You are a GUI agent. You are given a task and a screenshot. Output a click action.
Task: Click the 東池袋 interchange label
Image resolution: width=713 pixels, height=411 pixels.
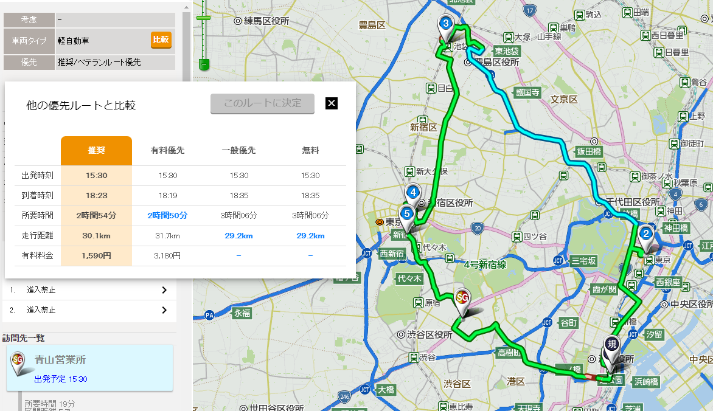coord(507,51)
